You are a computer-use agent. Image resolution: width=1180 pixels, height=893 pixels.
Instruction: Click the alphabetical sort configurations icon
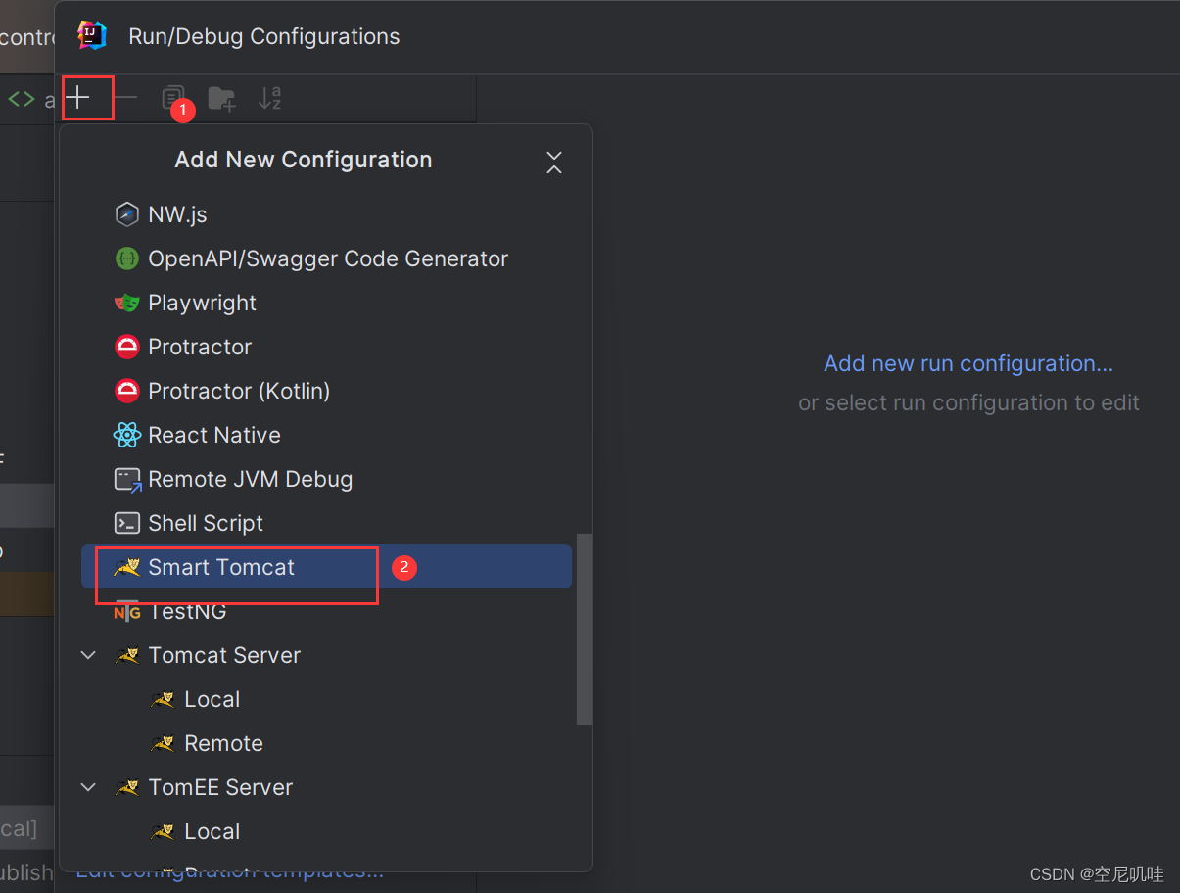269,98
